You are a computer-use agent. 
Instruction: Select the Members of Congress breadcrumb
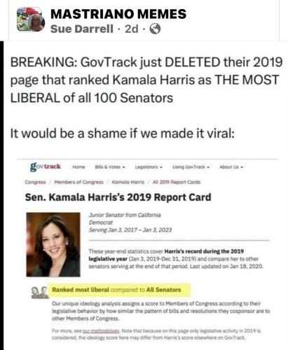(78, 182)
